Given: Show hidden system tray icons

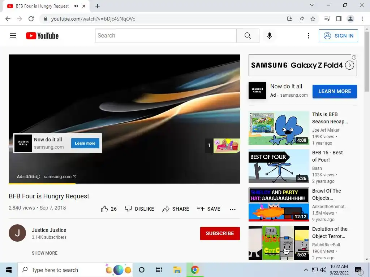Looking at the screenshot, I should click(306, 270).
